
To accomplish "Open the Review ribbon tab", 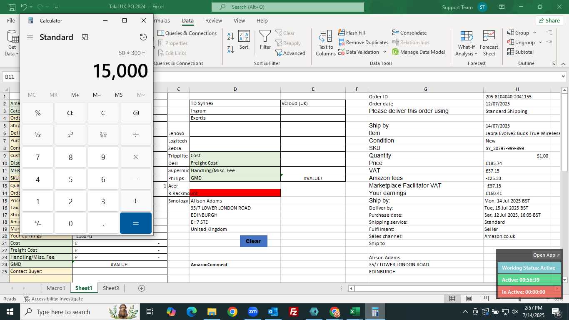I will [213, 20].
